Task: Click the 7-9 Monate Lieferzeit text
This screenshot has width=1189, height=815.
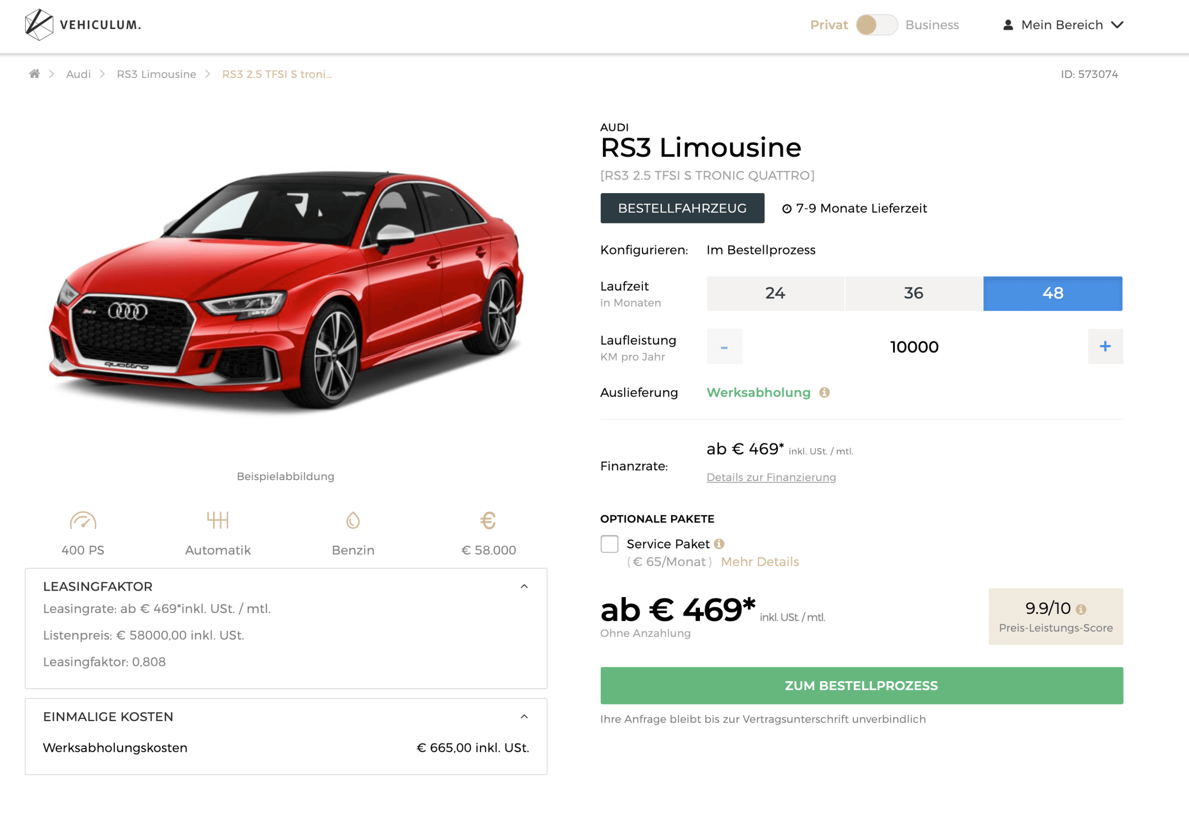Action: pos(862,208)
